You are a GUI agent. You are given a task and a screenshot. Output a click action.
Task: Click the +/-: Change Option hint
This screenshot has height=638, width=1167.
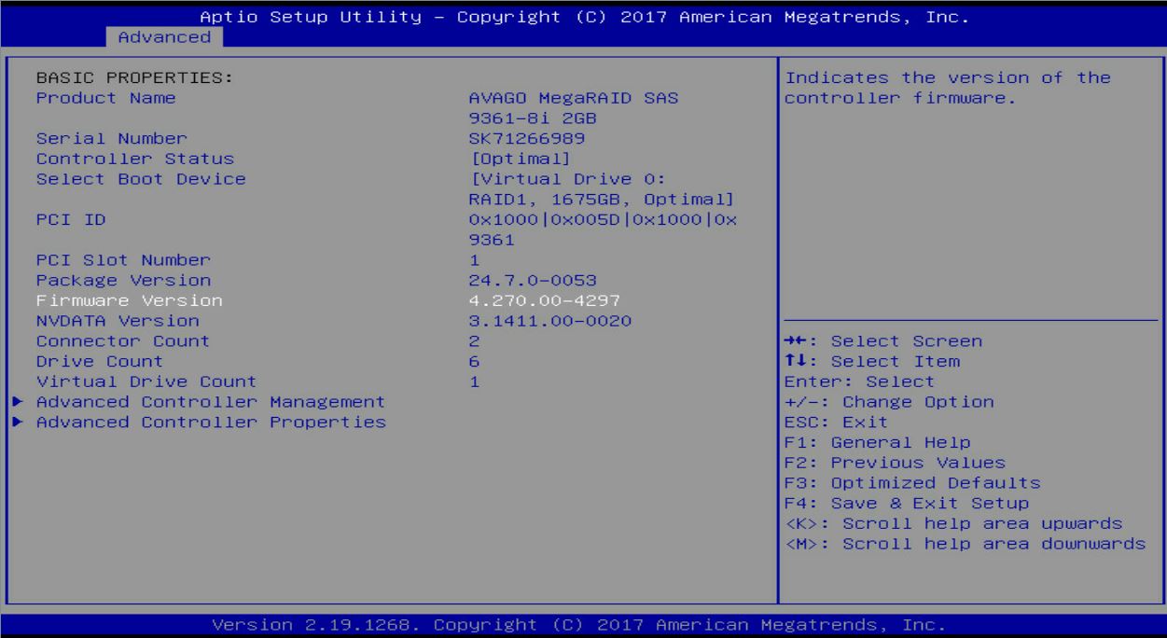(889, 402)
